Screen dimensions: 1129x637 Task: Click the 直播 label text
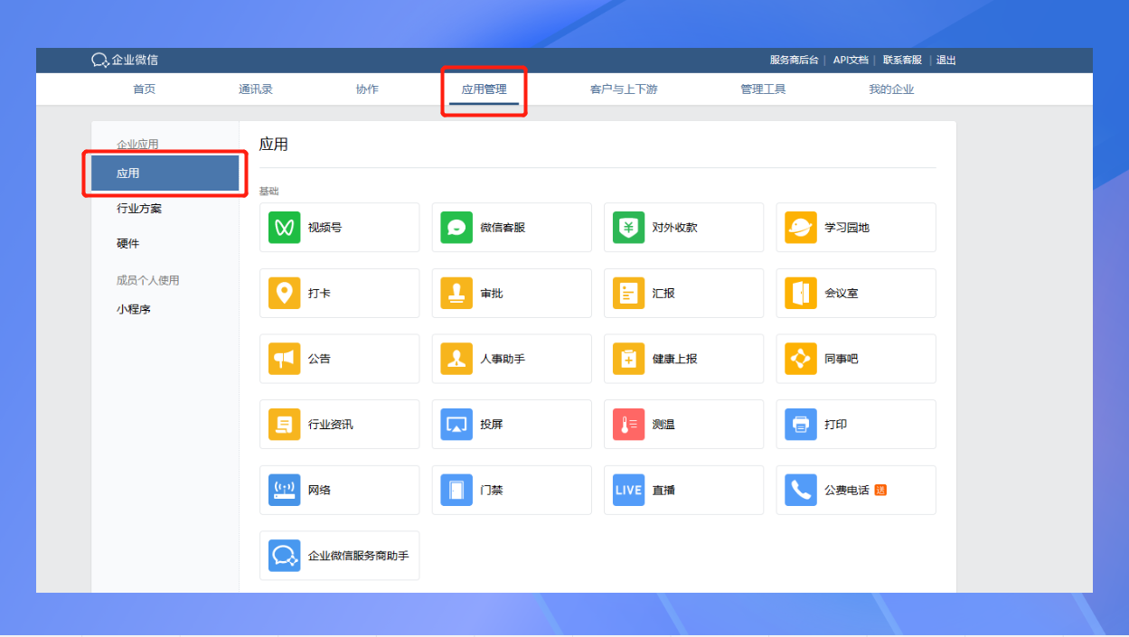click(x=663, y=491)
